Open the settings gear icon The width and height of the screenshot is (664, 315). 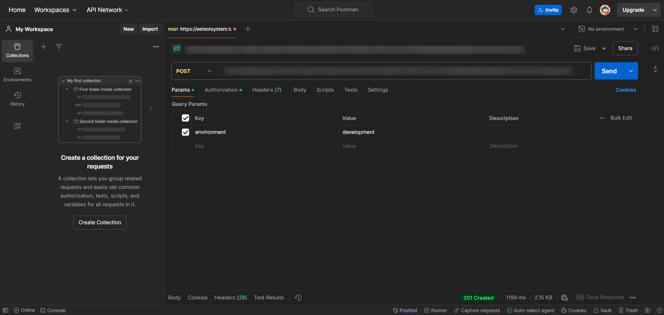click(x=574, y=10)
